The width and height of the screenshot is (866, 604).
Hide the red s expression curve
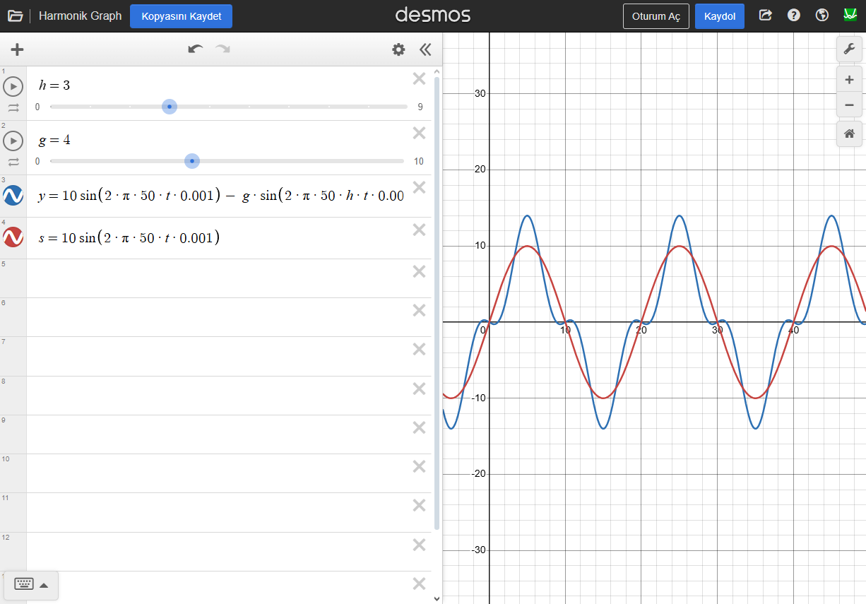13,237
